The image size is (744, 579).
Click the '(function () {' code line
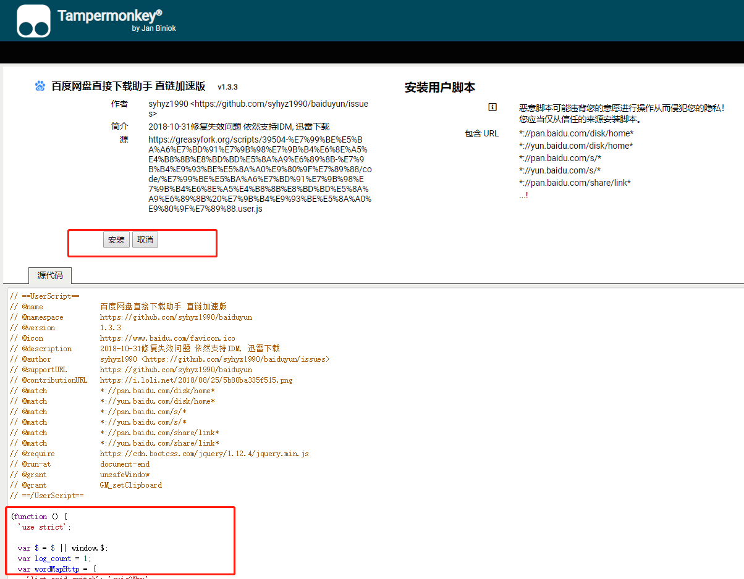click(x=39, y=517)
